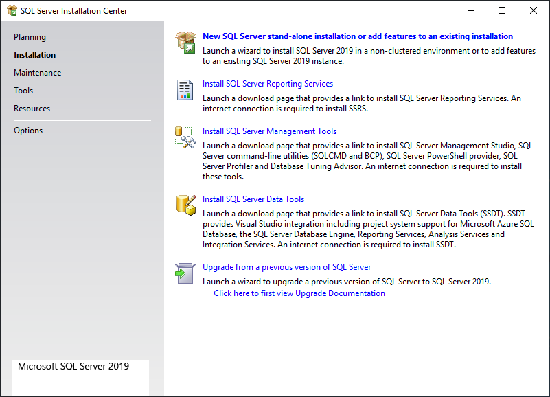Viewport: 550px width, 397px height.
Task: Click the Reporting Services report icon
Action: pos(185,90)
